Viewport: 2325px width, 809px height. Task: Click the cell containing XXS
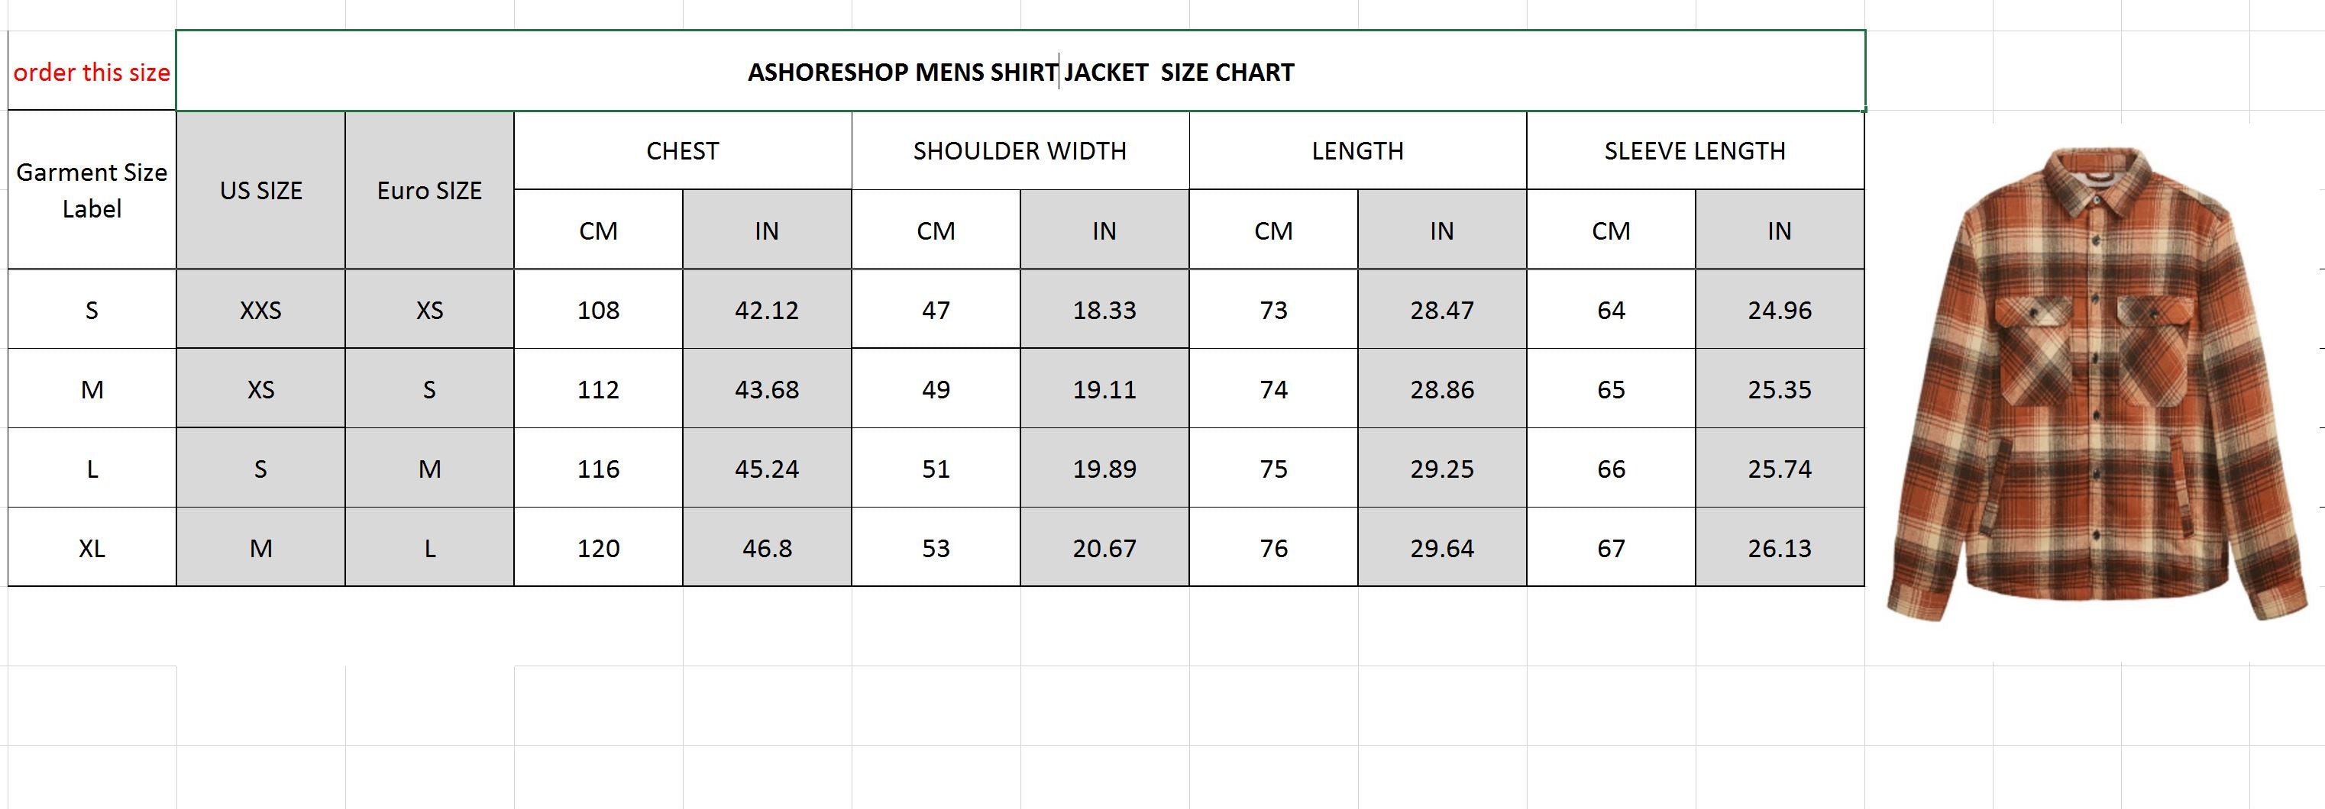tap(261, 311)
